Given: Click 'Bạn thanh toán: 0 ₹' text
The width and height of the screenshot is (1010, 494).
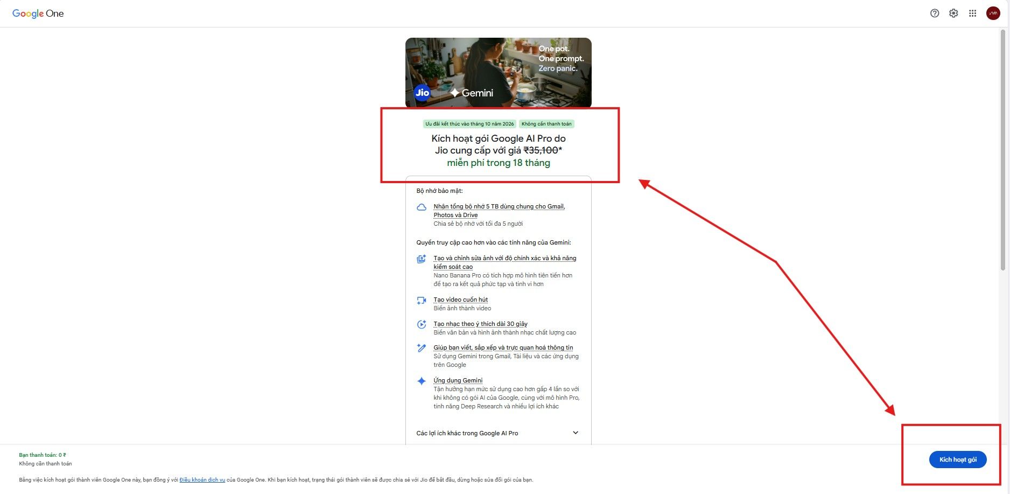Looking at the screenshot, I should click(43, 455).
